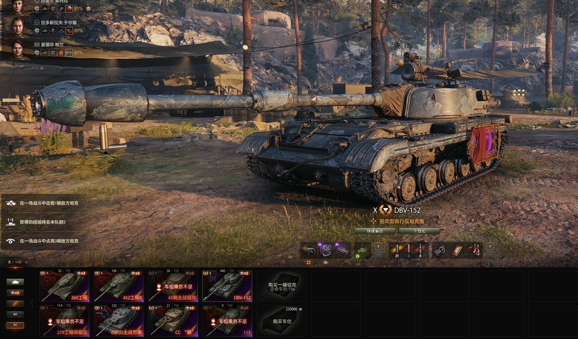Select the shell type with 31 rounds
Viewport: 578px width, 339px height.
point(397,250)
